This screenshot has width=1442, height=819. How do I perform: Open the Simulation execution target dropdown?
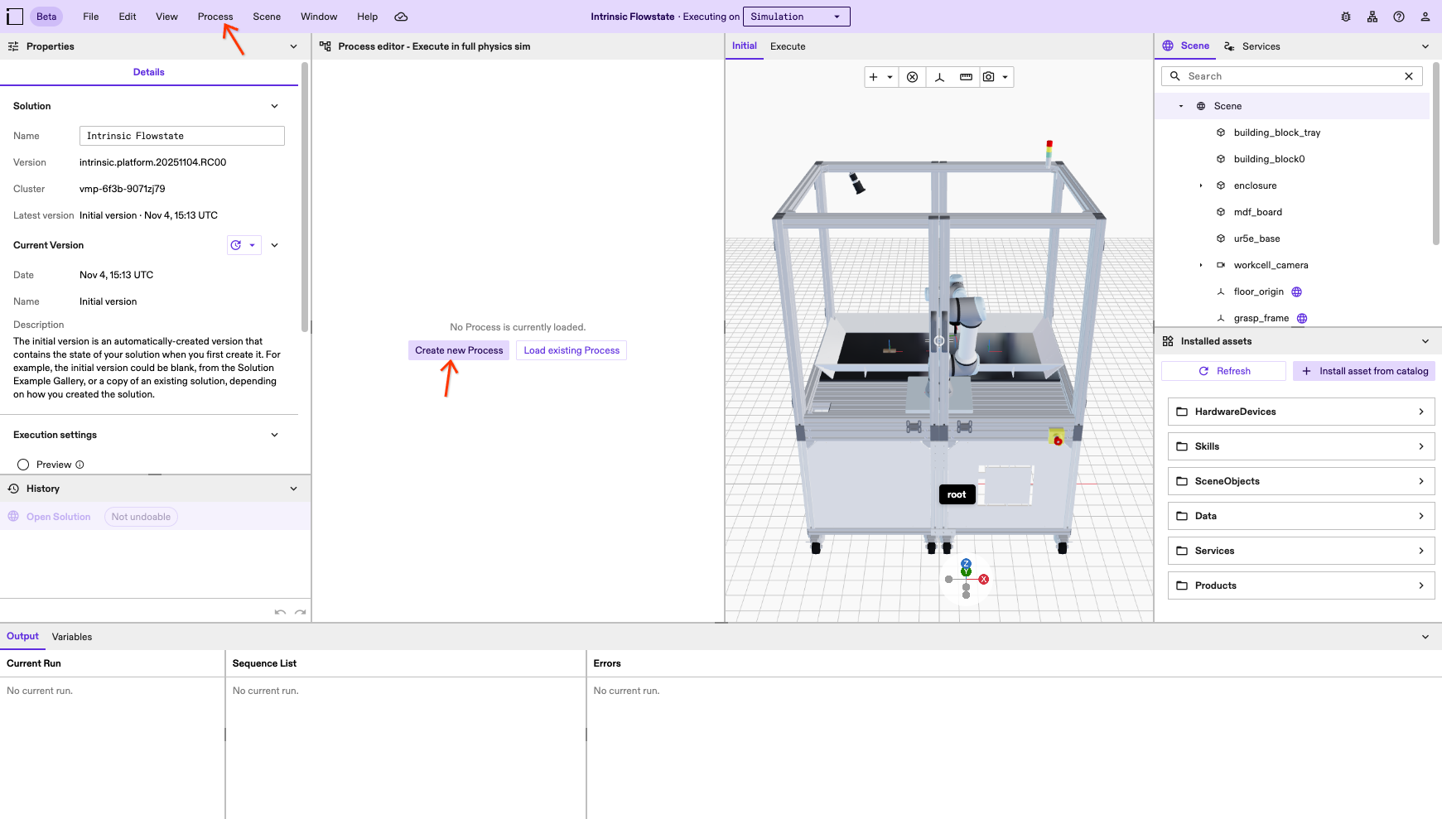(795, 16)
